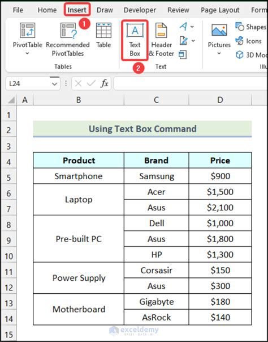Switch to Page Layout tab
The width and height of the screenshot is (268, 342).
coord(220,10)
